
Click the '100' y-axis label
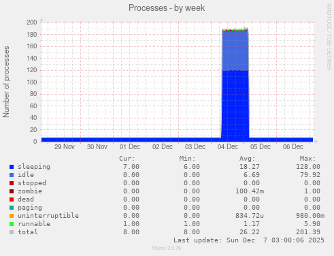pyautogui.click(x=32, y=82)
